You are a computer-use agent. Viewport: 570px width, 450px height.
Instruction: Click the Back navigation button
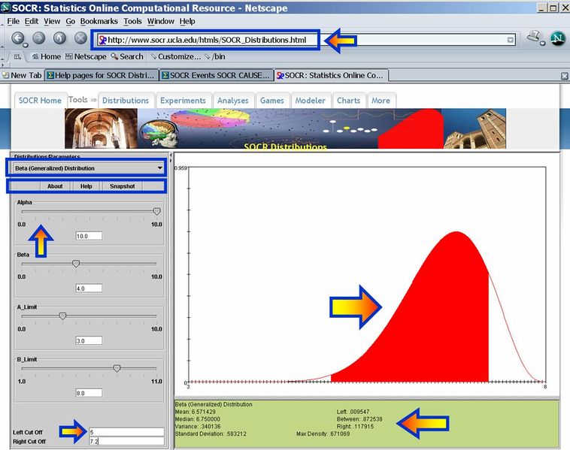click(x=18, y=38)
